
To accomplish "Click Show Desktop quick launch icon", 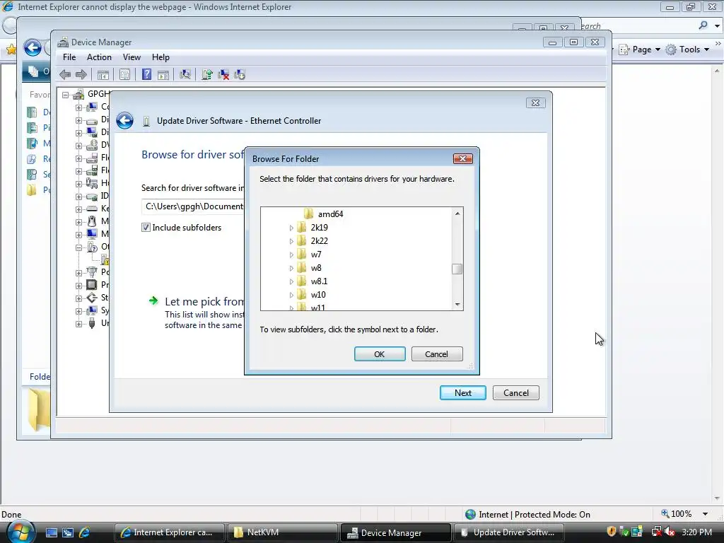I will coord(51,532).
